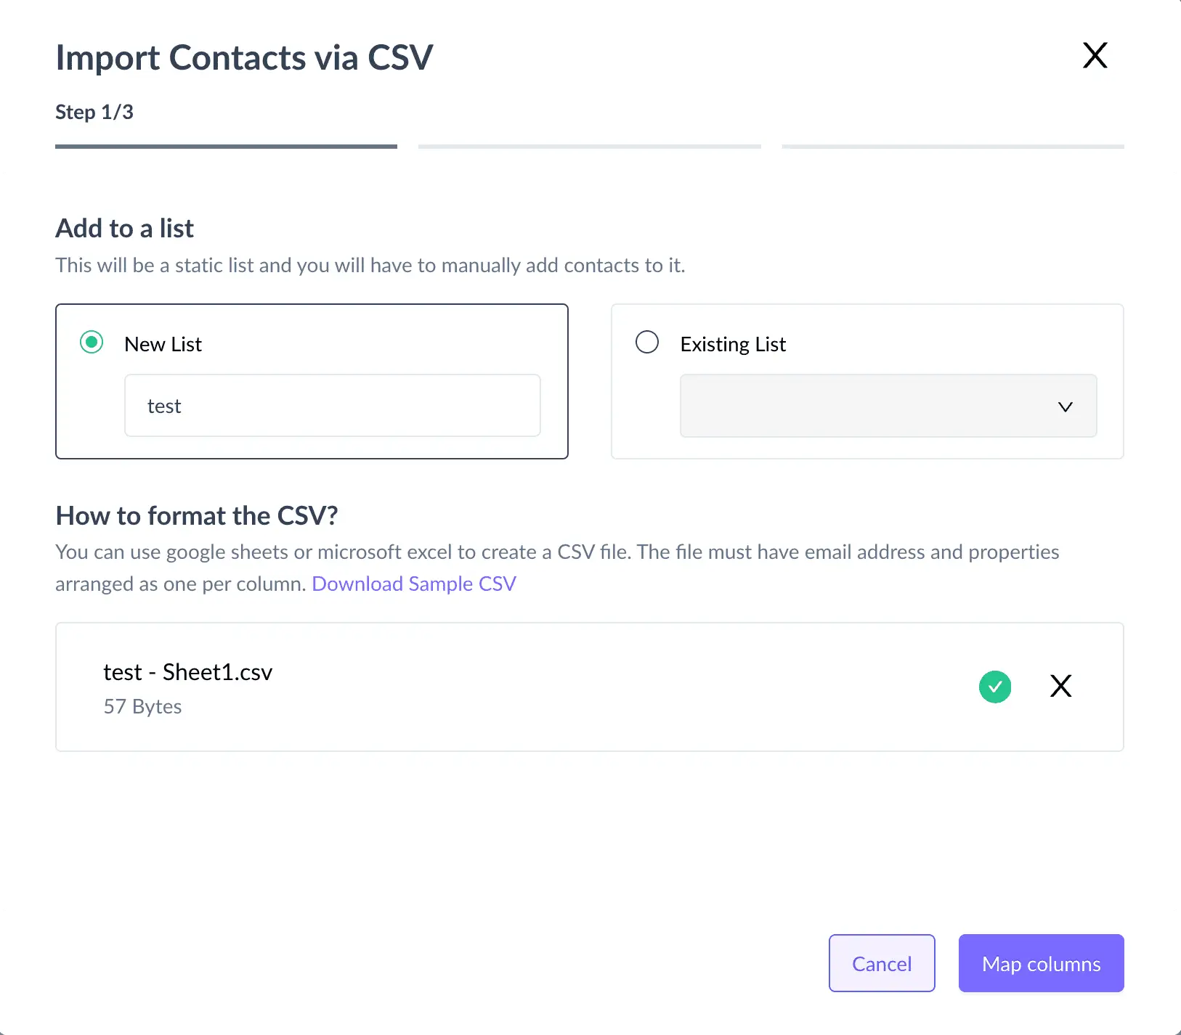The width and height of the screenshot is (1181, 1035).
Task: Click the Step 1 progress bar segment
Action: [226, 147]
